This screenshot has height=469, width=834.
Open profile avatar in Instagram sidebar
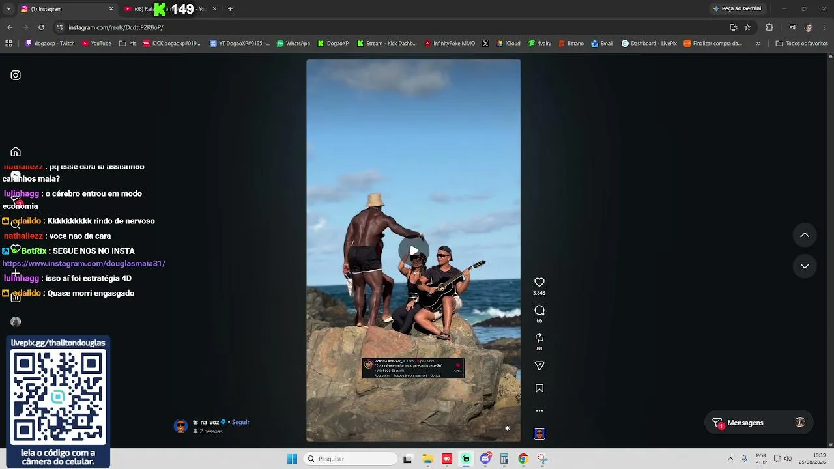(x=16, y=322)
